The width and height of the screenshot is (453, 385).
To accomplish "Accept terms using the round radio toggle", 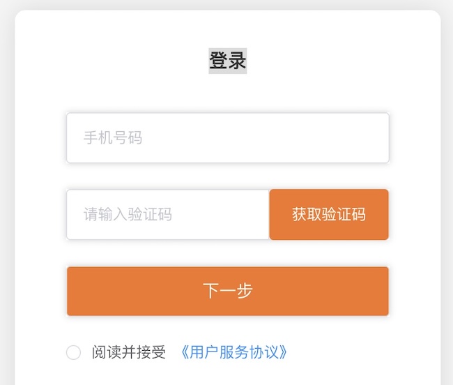I will 74,353.
